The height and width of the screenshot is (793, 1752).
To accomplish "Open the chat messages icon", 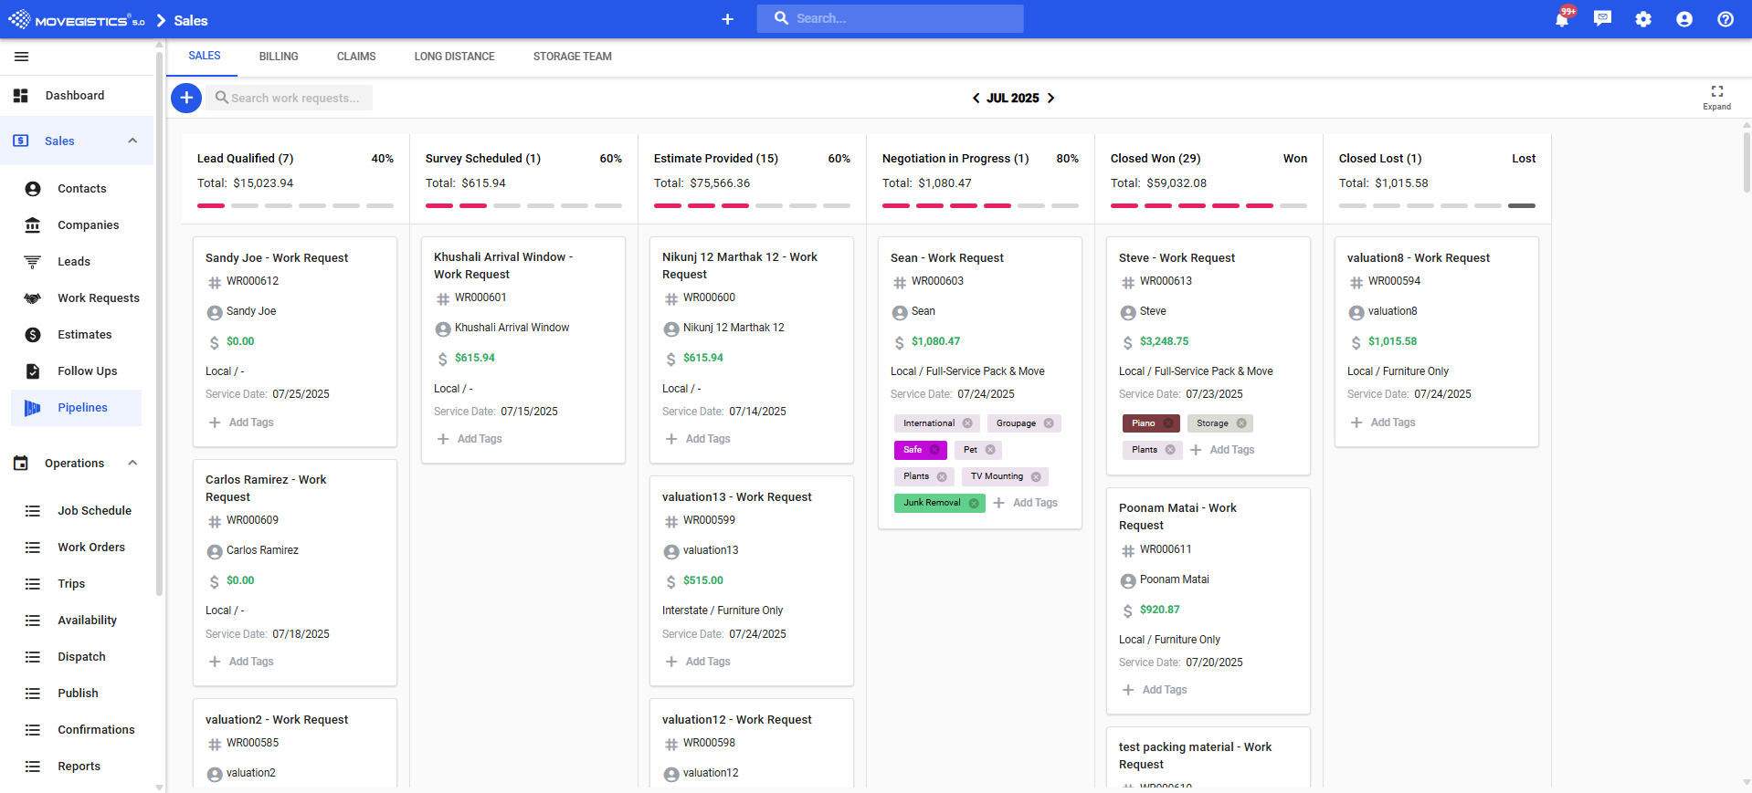I will click(x=1602, y=19).
